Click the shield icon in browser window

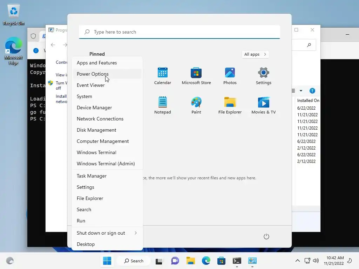point(33,36)
